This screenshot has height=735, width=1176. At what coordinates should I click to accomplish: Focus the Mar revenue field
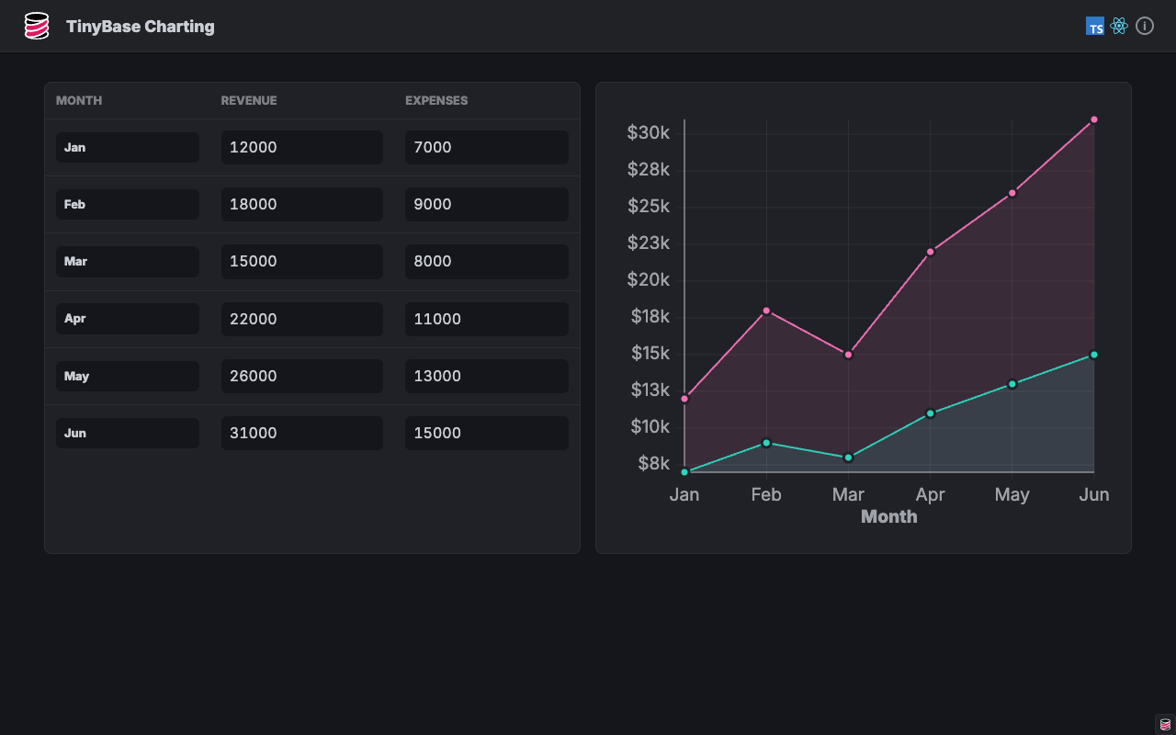pos(302,261)
